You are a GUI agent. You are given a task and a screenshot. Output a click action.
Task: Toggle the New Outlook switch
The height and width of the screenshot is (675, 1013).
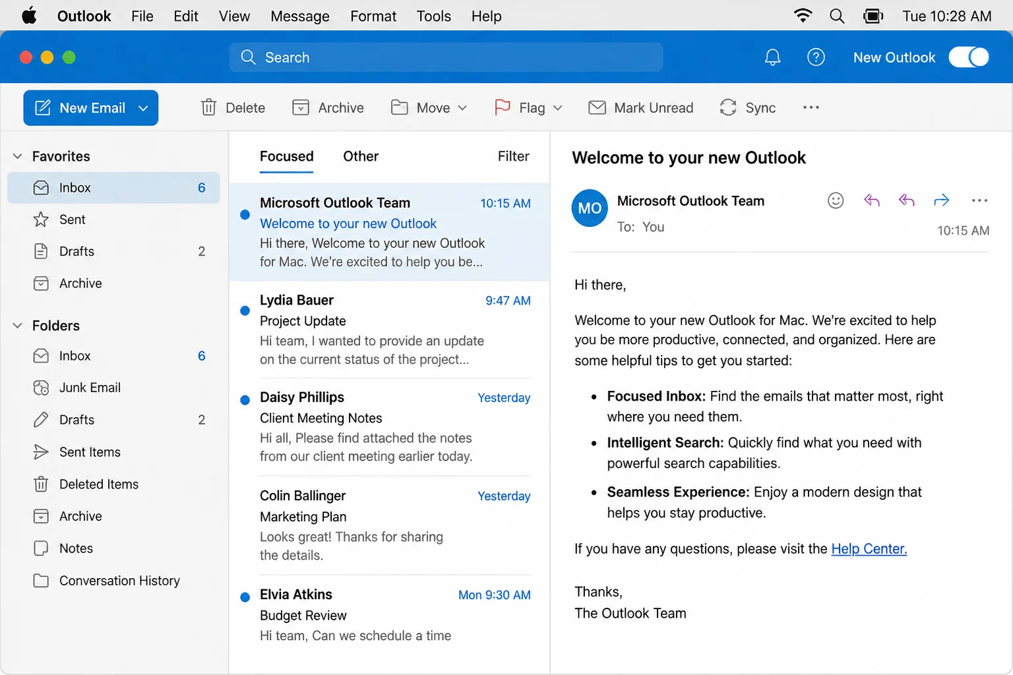click(x=969, y=57)
